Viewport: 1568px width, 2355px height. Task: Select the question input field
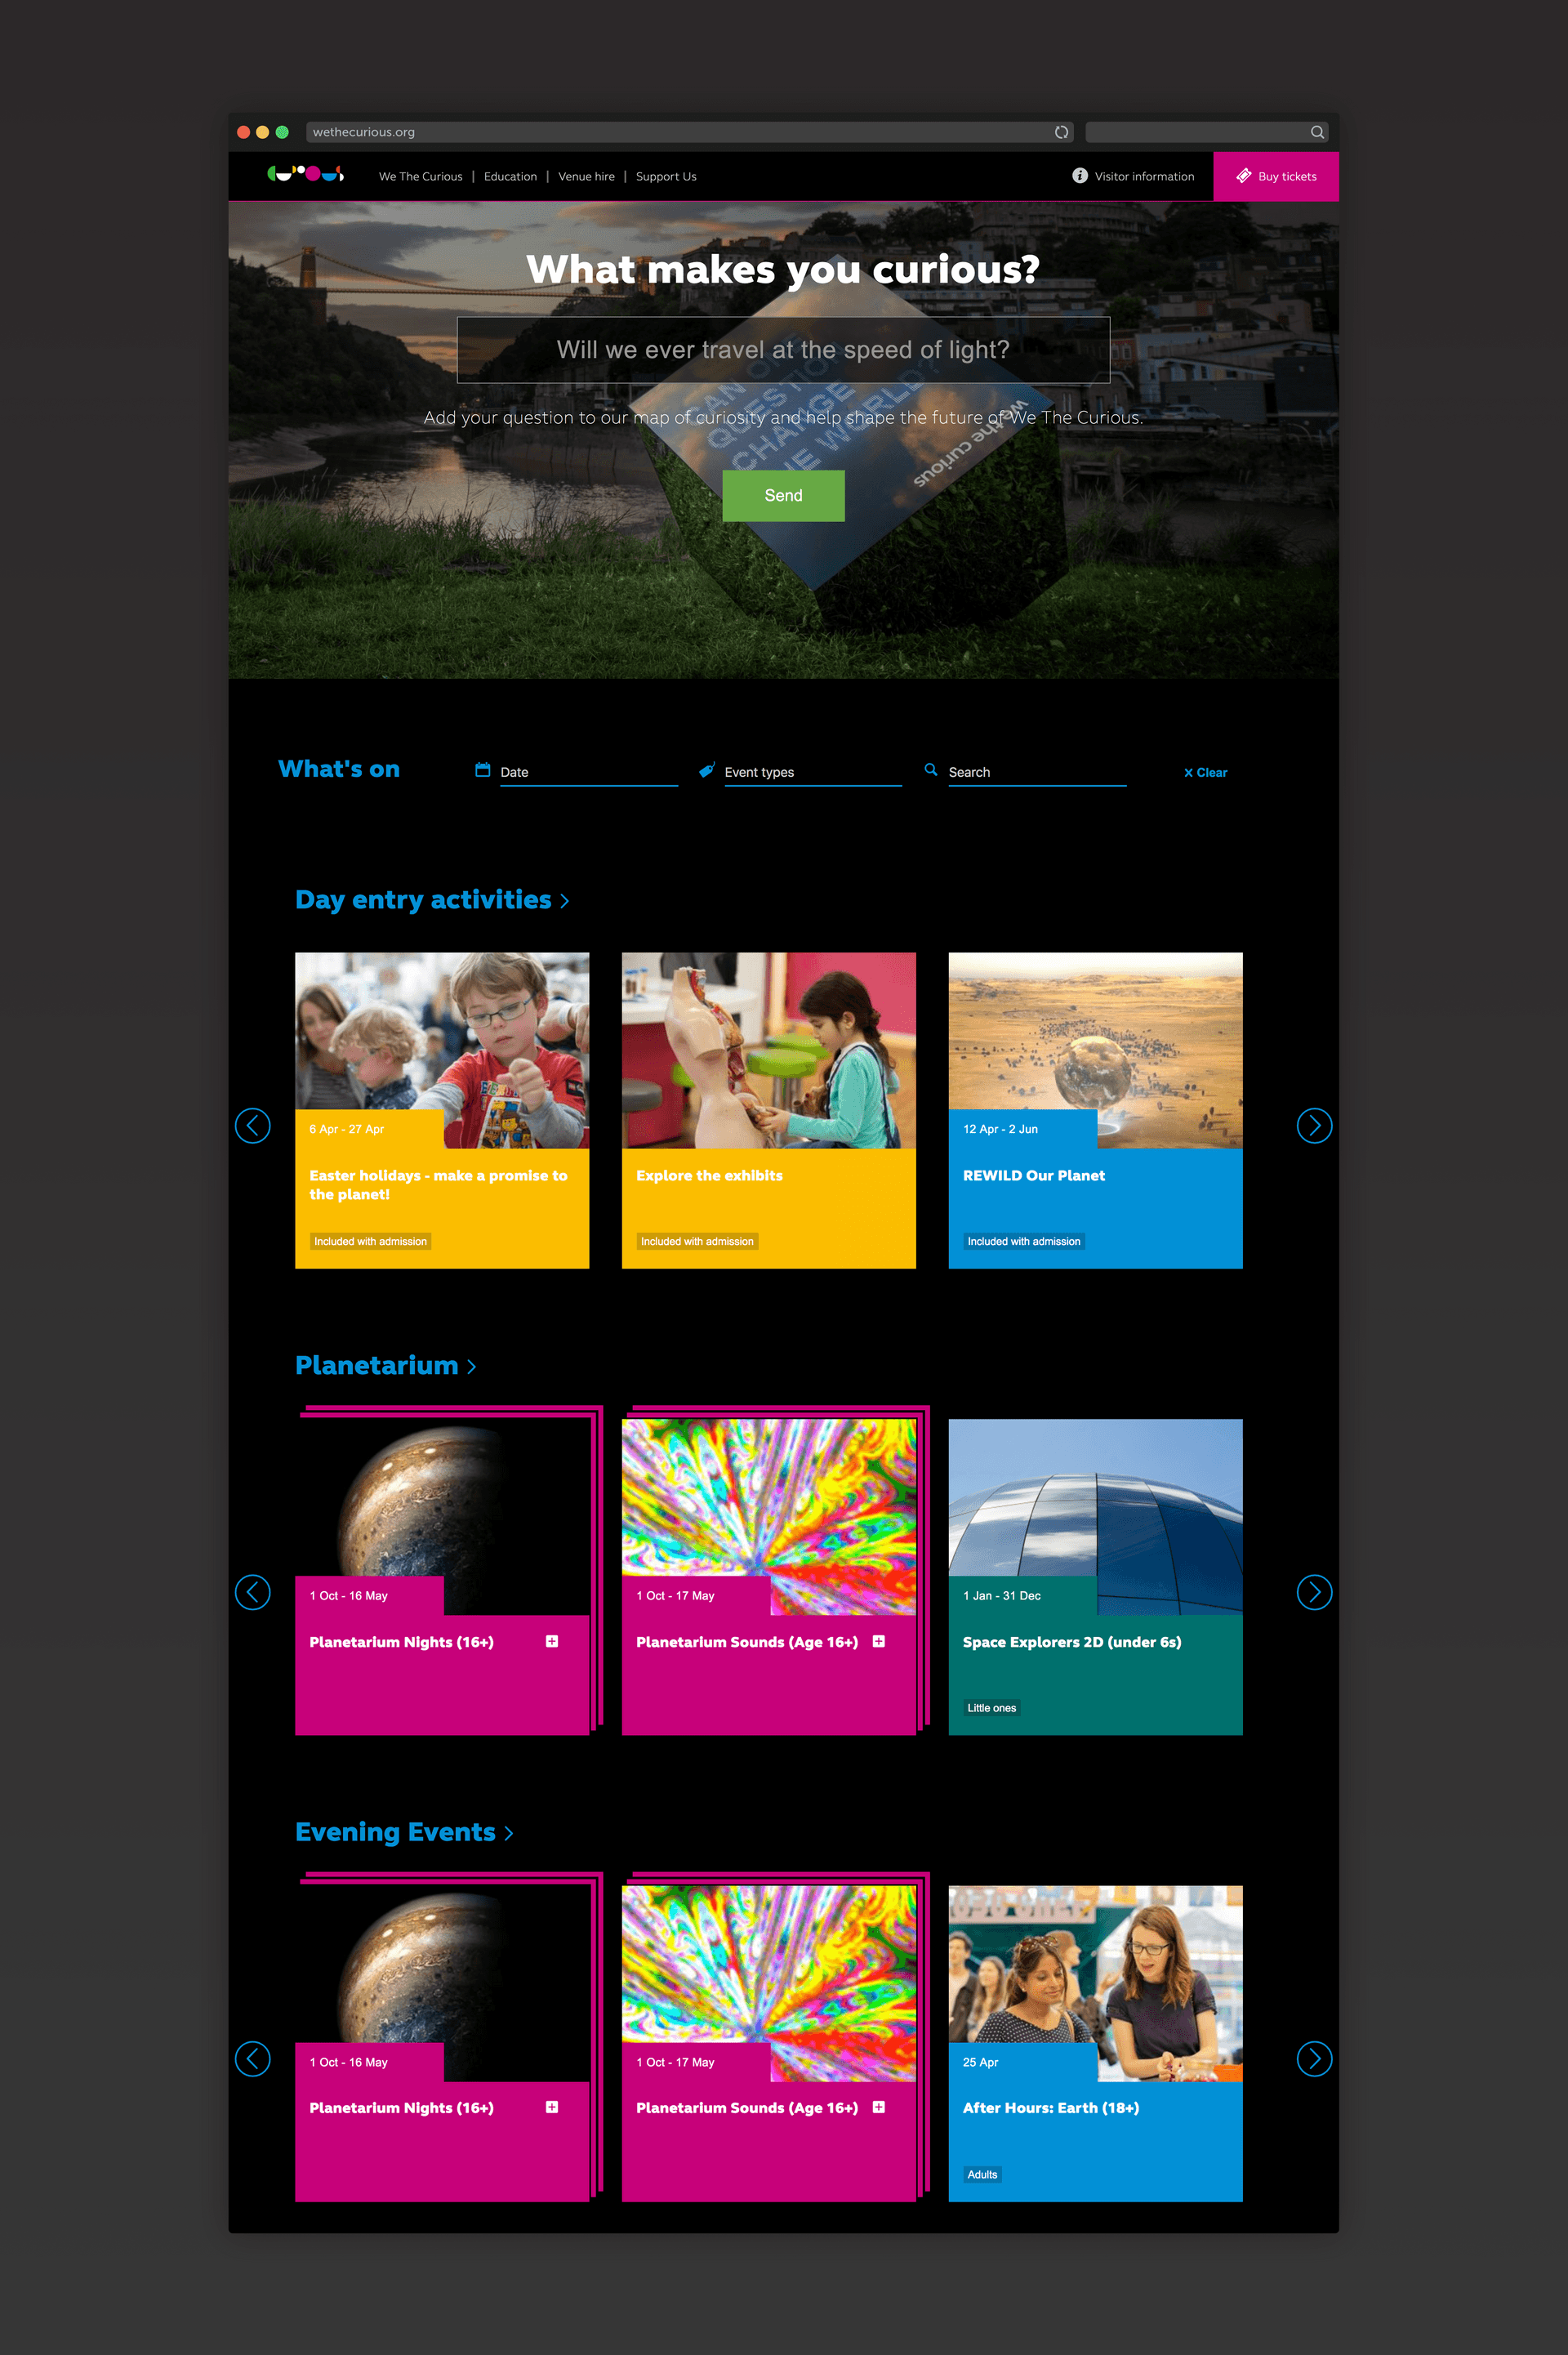pos(784,350)
